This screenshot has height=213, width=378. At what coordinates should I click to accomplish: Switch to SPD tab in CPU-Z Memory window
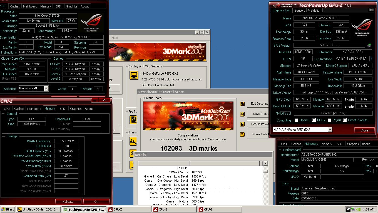pyautogui.click(x=63, y=109)
